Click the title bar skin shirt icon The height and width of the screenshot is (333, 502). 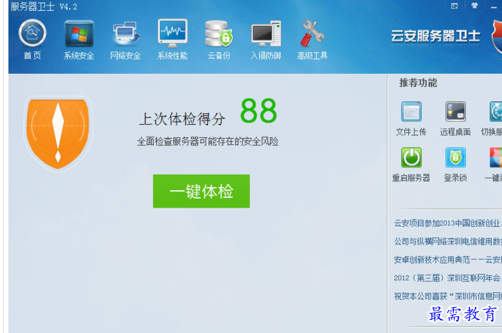pos(474,5)
